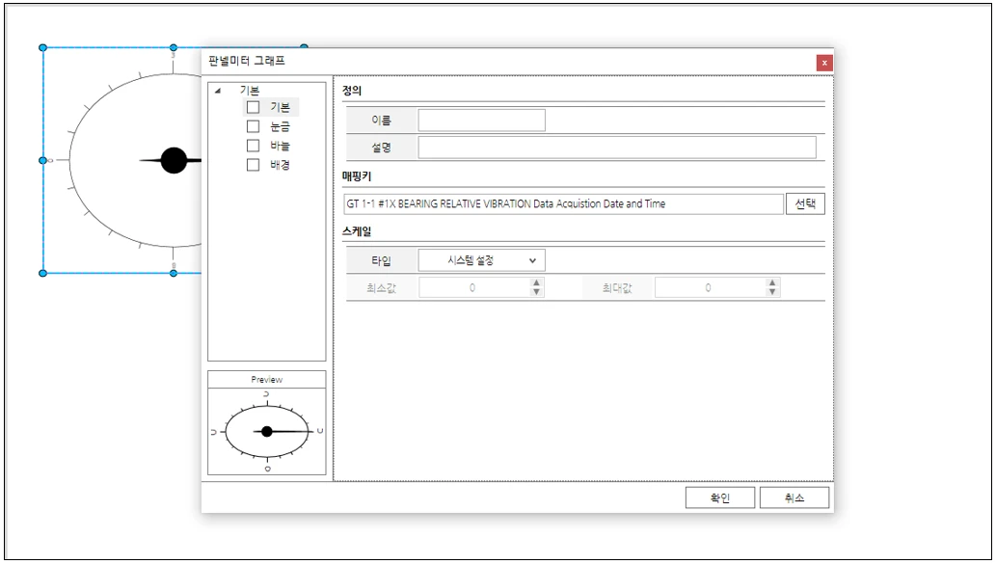Check the 눈금 checkbox
The width and height of the screenshot is (996, 564).
coord(253,126)
